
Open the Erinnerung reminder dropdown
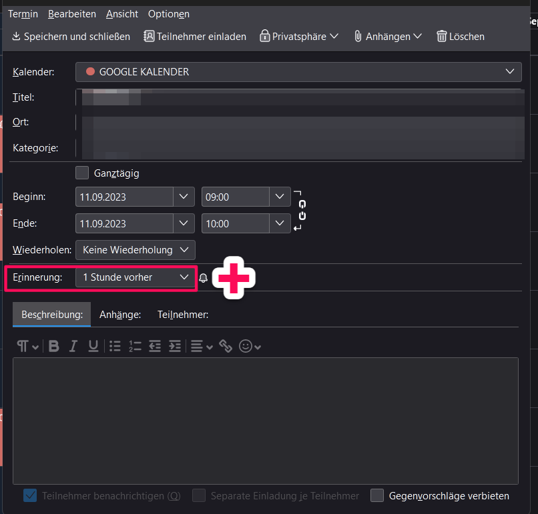136,277
